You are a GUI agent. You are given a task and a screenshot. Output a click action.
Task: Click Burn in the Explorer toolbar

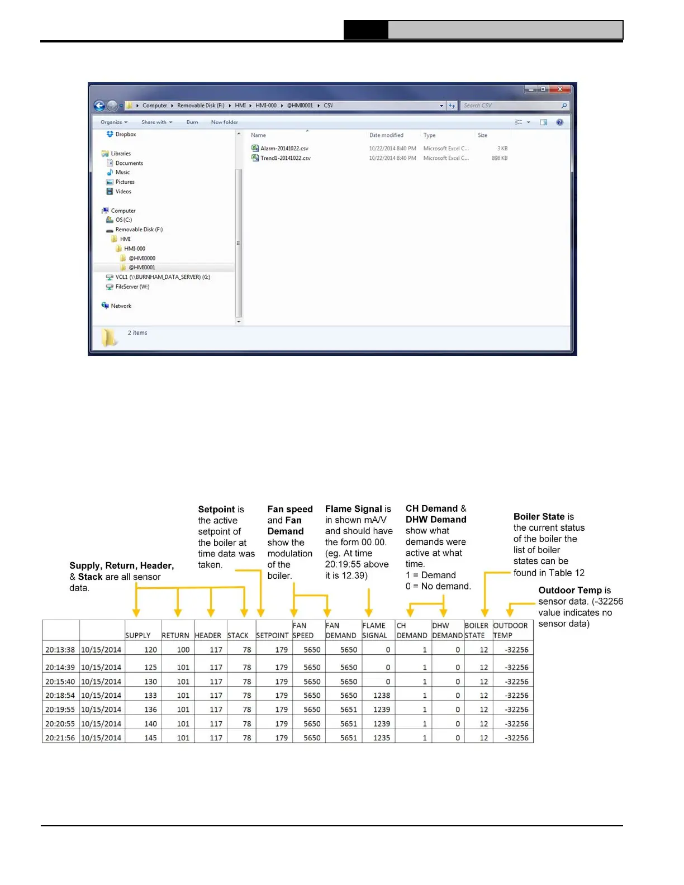pos(192,122)
